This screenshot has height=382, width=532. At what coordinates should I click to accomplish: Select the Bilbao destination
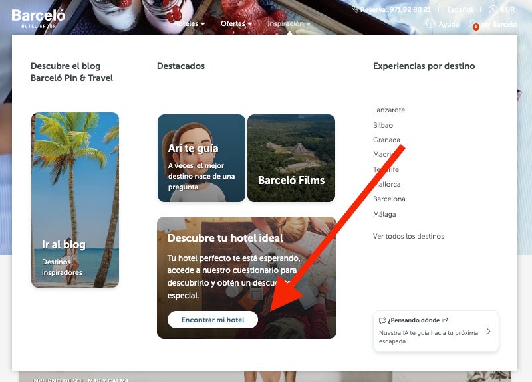coord(383,125)
